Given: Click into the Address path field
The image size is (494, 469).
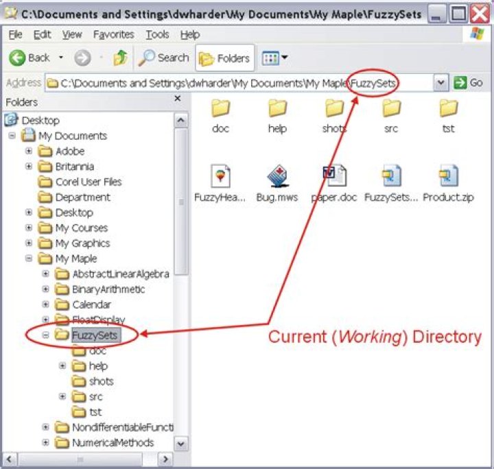Looking at the screenshot, I should 239,83.
